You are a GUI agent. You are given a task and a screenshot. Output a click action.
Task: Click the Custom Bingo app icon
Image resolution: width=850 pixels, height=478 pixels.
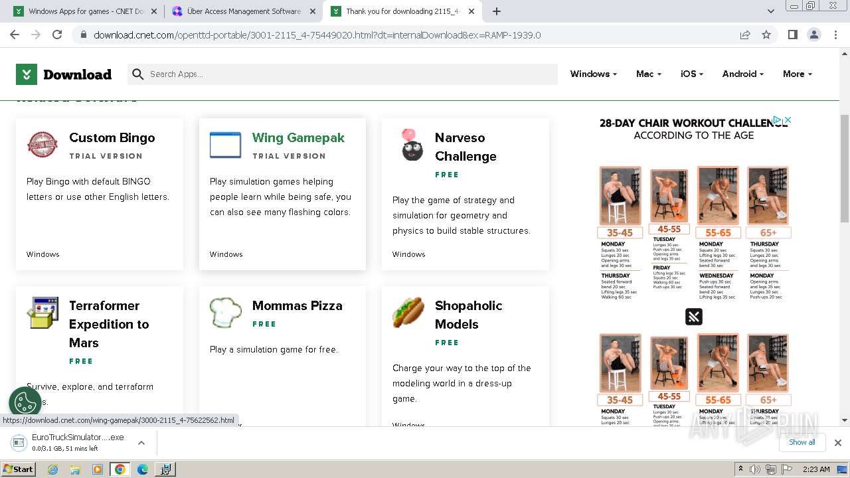42,144
